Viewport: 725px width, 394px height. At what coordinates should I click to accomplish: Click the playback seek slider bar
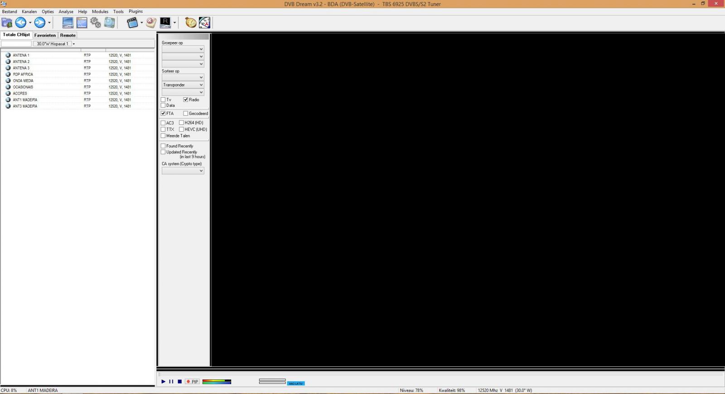coord(440,375)
